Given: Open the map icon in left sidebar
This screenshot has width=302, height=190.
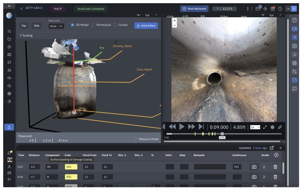Looking at the screenshot, I should pos(9,55).
